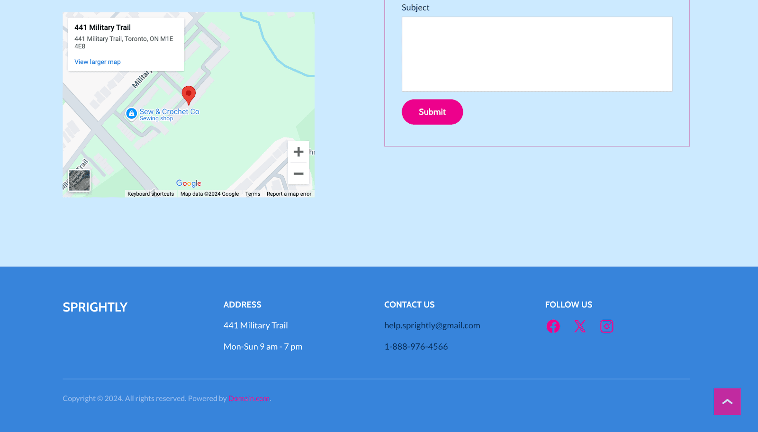The width and height of the screenshot is (758, 432).
Task: Submit the contact form
Action: point(432,112)
